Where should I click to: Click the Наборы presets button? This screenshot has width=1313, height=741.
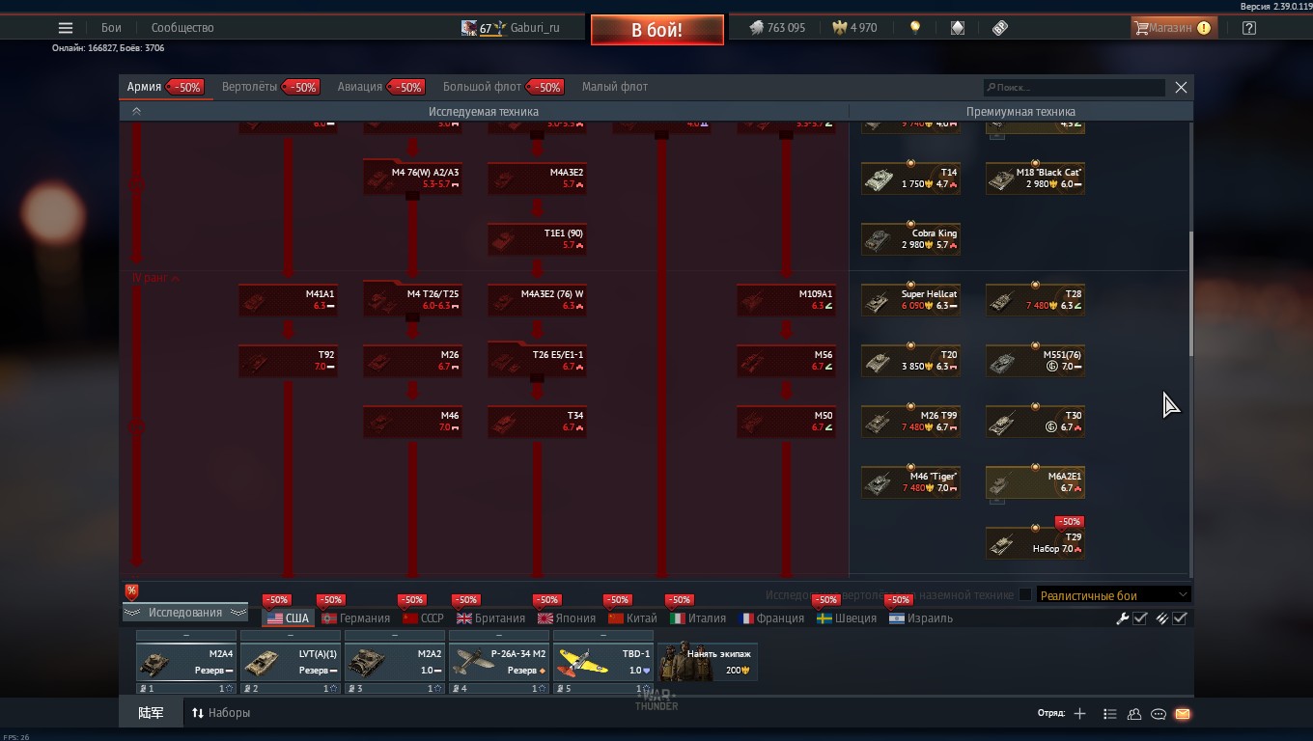(x=221, y=713)
